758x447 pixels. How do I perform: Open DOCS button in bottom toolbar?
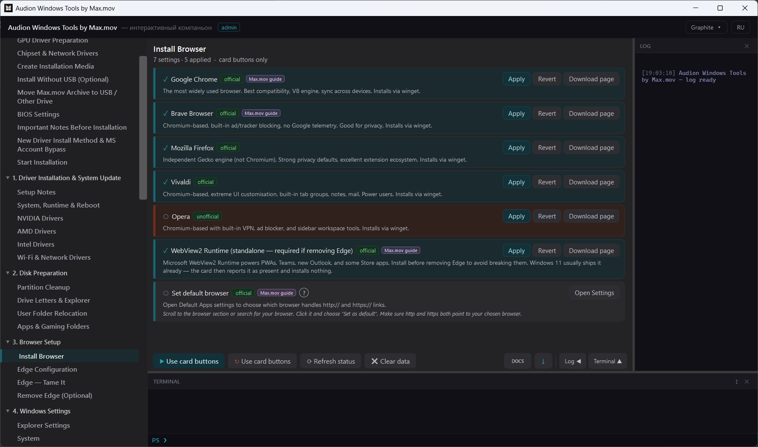tap(518, 361)
